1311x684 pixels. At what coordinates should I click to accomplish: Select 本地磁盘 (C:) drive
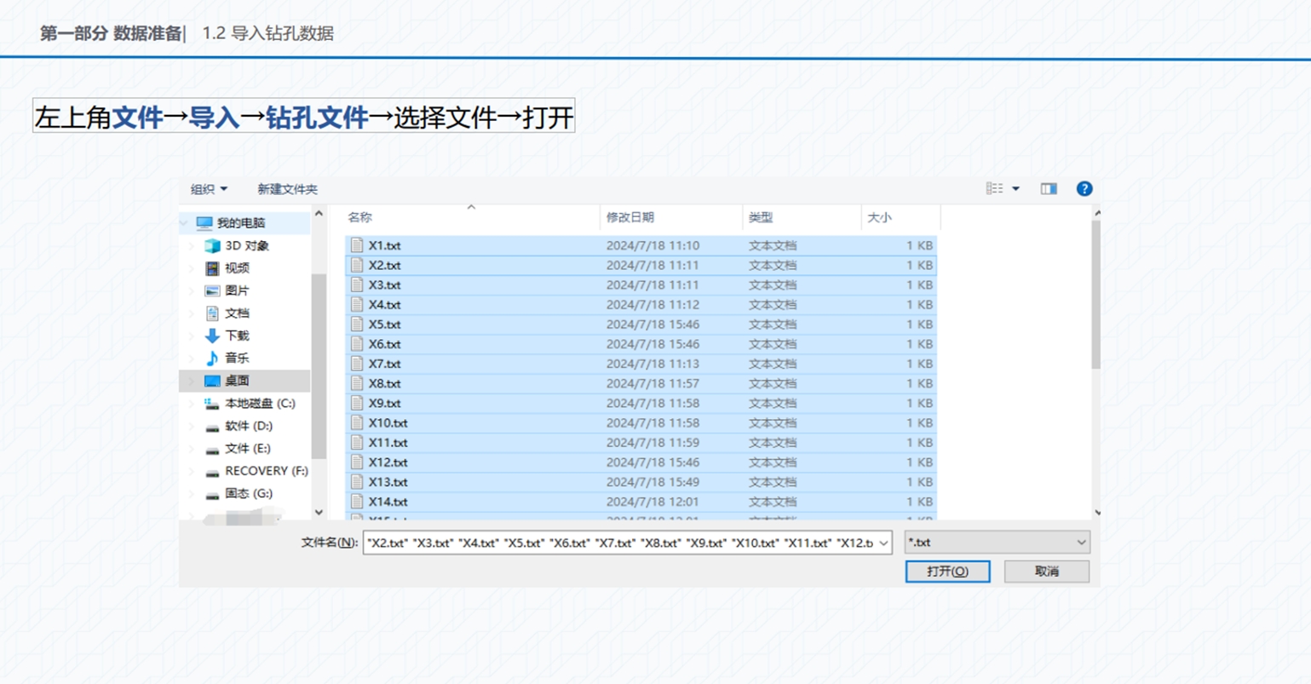click(x=259, y=404)
